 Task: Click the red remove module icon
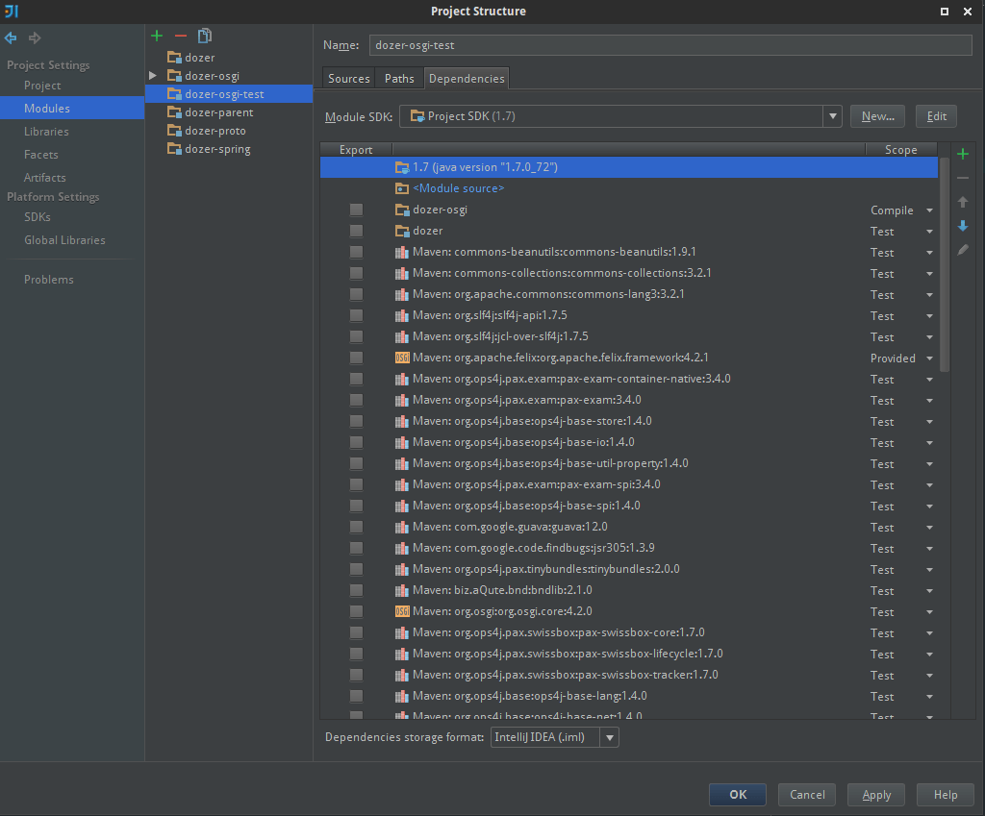coord(180,36)
